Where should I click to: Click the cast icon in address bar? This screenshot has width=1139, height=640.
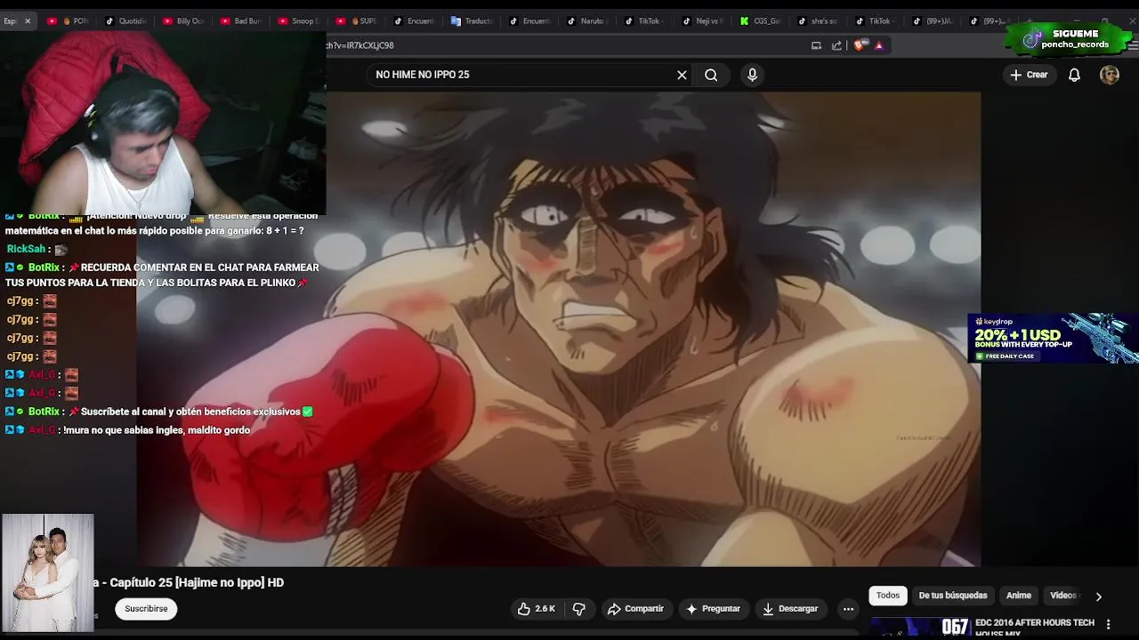(x=816, y=45)
